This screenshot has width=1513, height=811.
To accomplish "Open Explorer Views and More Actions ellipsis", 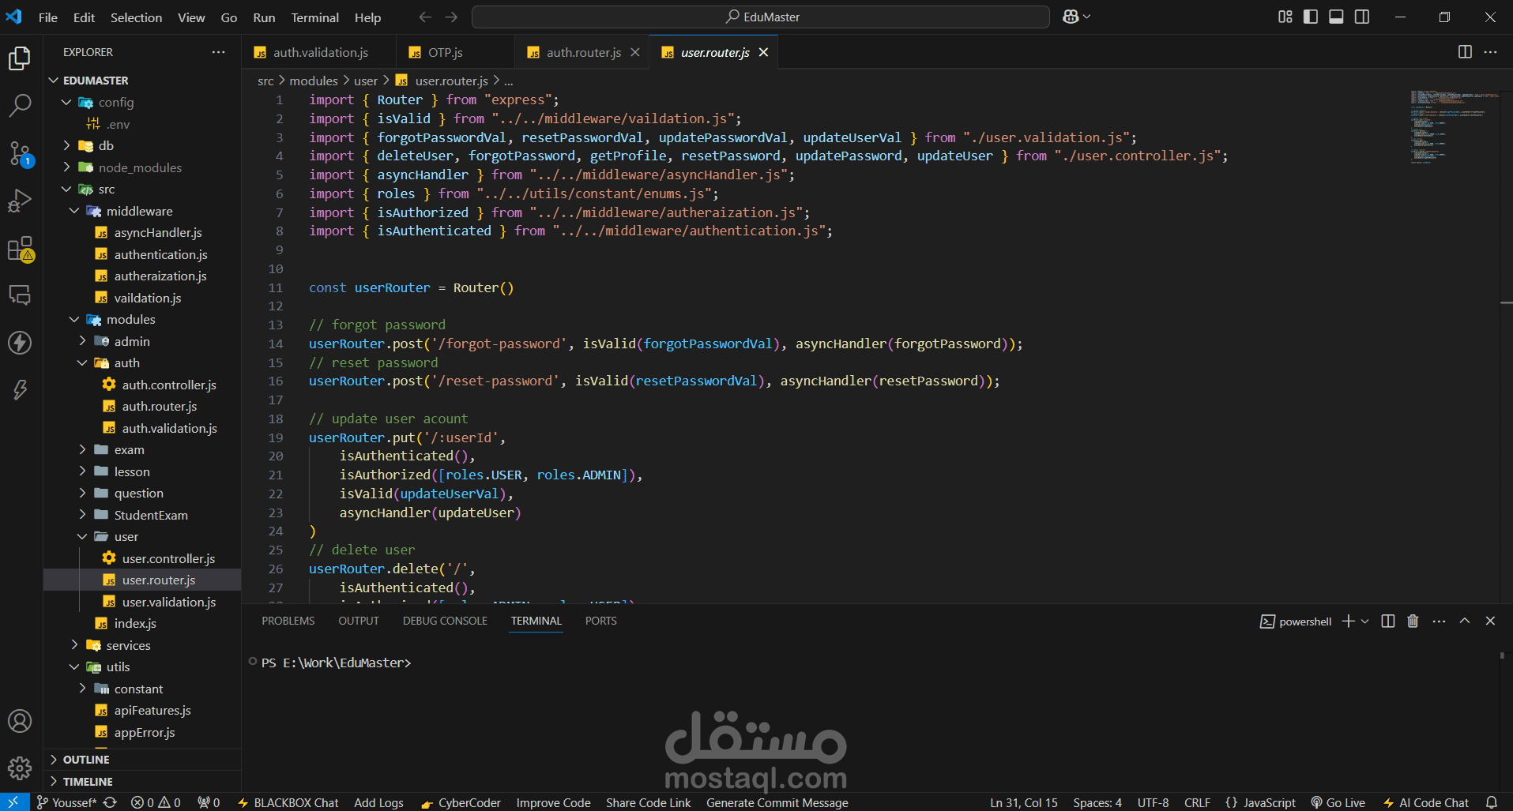I will pyautogui.click(x=218, y=52).
